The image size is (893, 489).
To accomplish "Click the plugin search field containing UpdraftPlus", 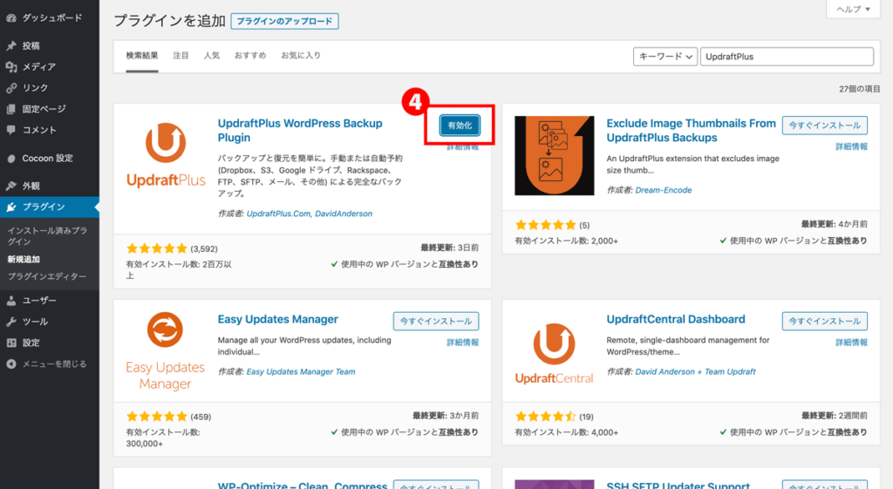I will (787, 57).
